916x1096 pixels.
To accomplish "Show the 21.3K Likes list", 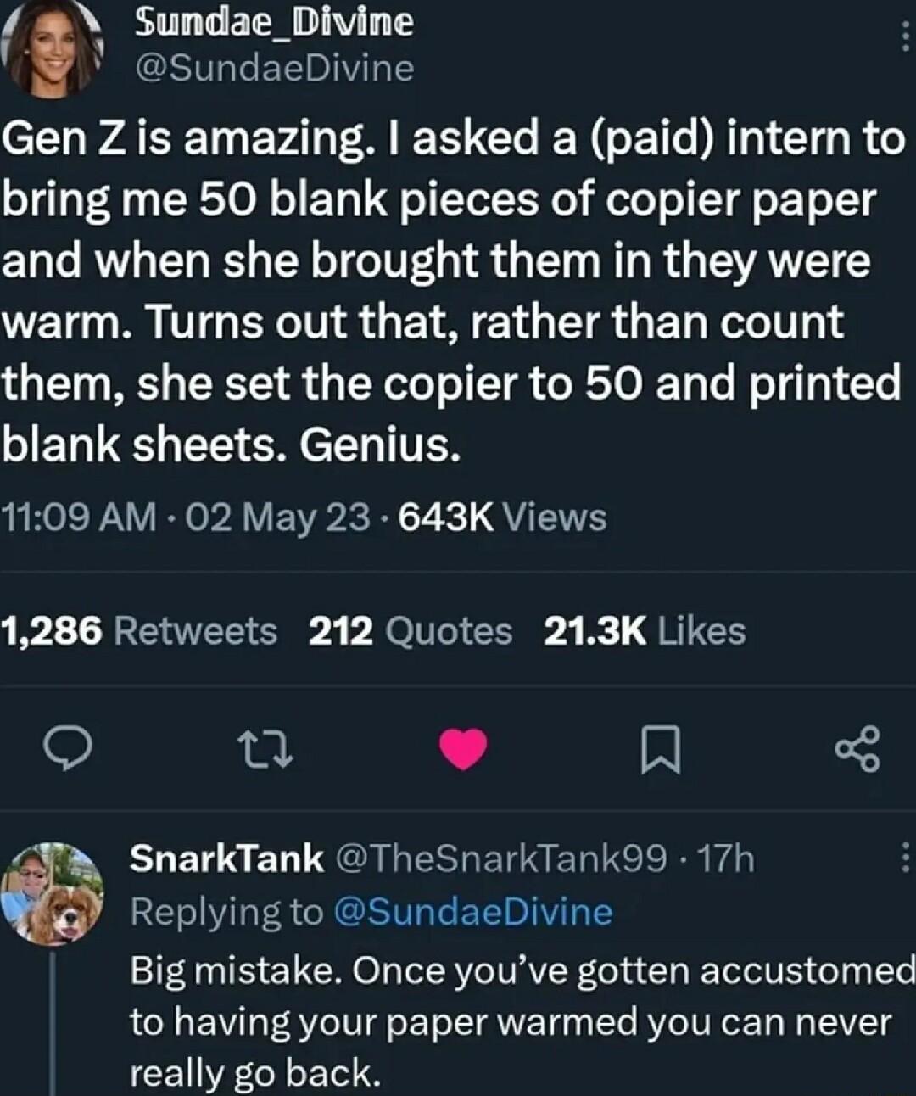I will point(644,631).
